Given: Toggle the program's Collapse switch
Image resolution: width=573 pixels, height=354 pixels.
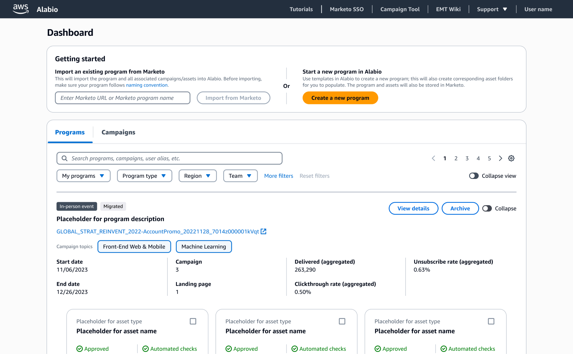Looking at the screenshot, I should click(x=487, y=208).
